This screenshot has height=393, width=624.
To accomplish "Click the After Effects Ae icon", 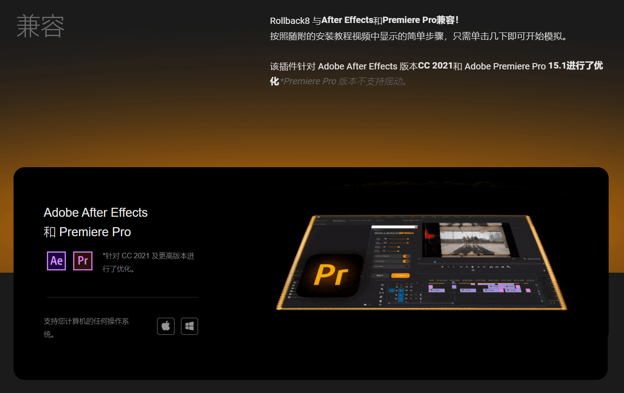I will [56, 260].
